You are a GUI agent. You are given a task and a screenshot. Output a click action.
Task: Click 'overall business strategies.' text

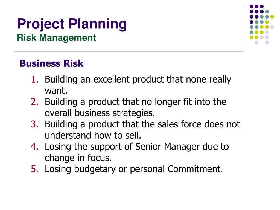click(100, 113)
